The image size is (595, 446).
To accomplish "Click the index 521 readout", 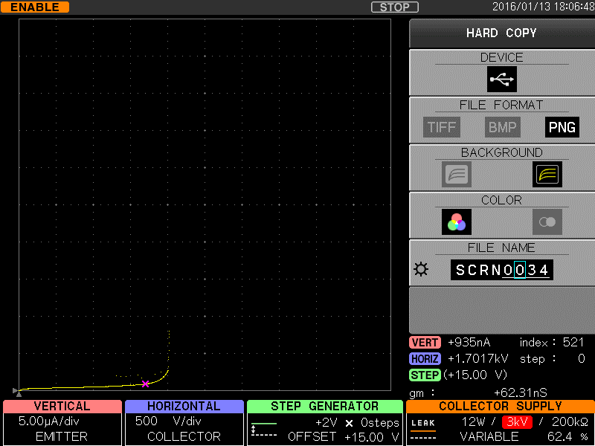I will tap(552, 343).
